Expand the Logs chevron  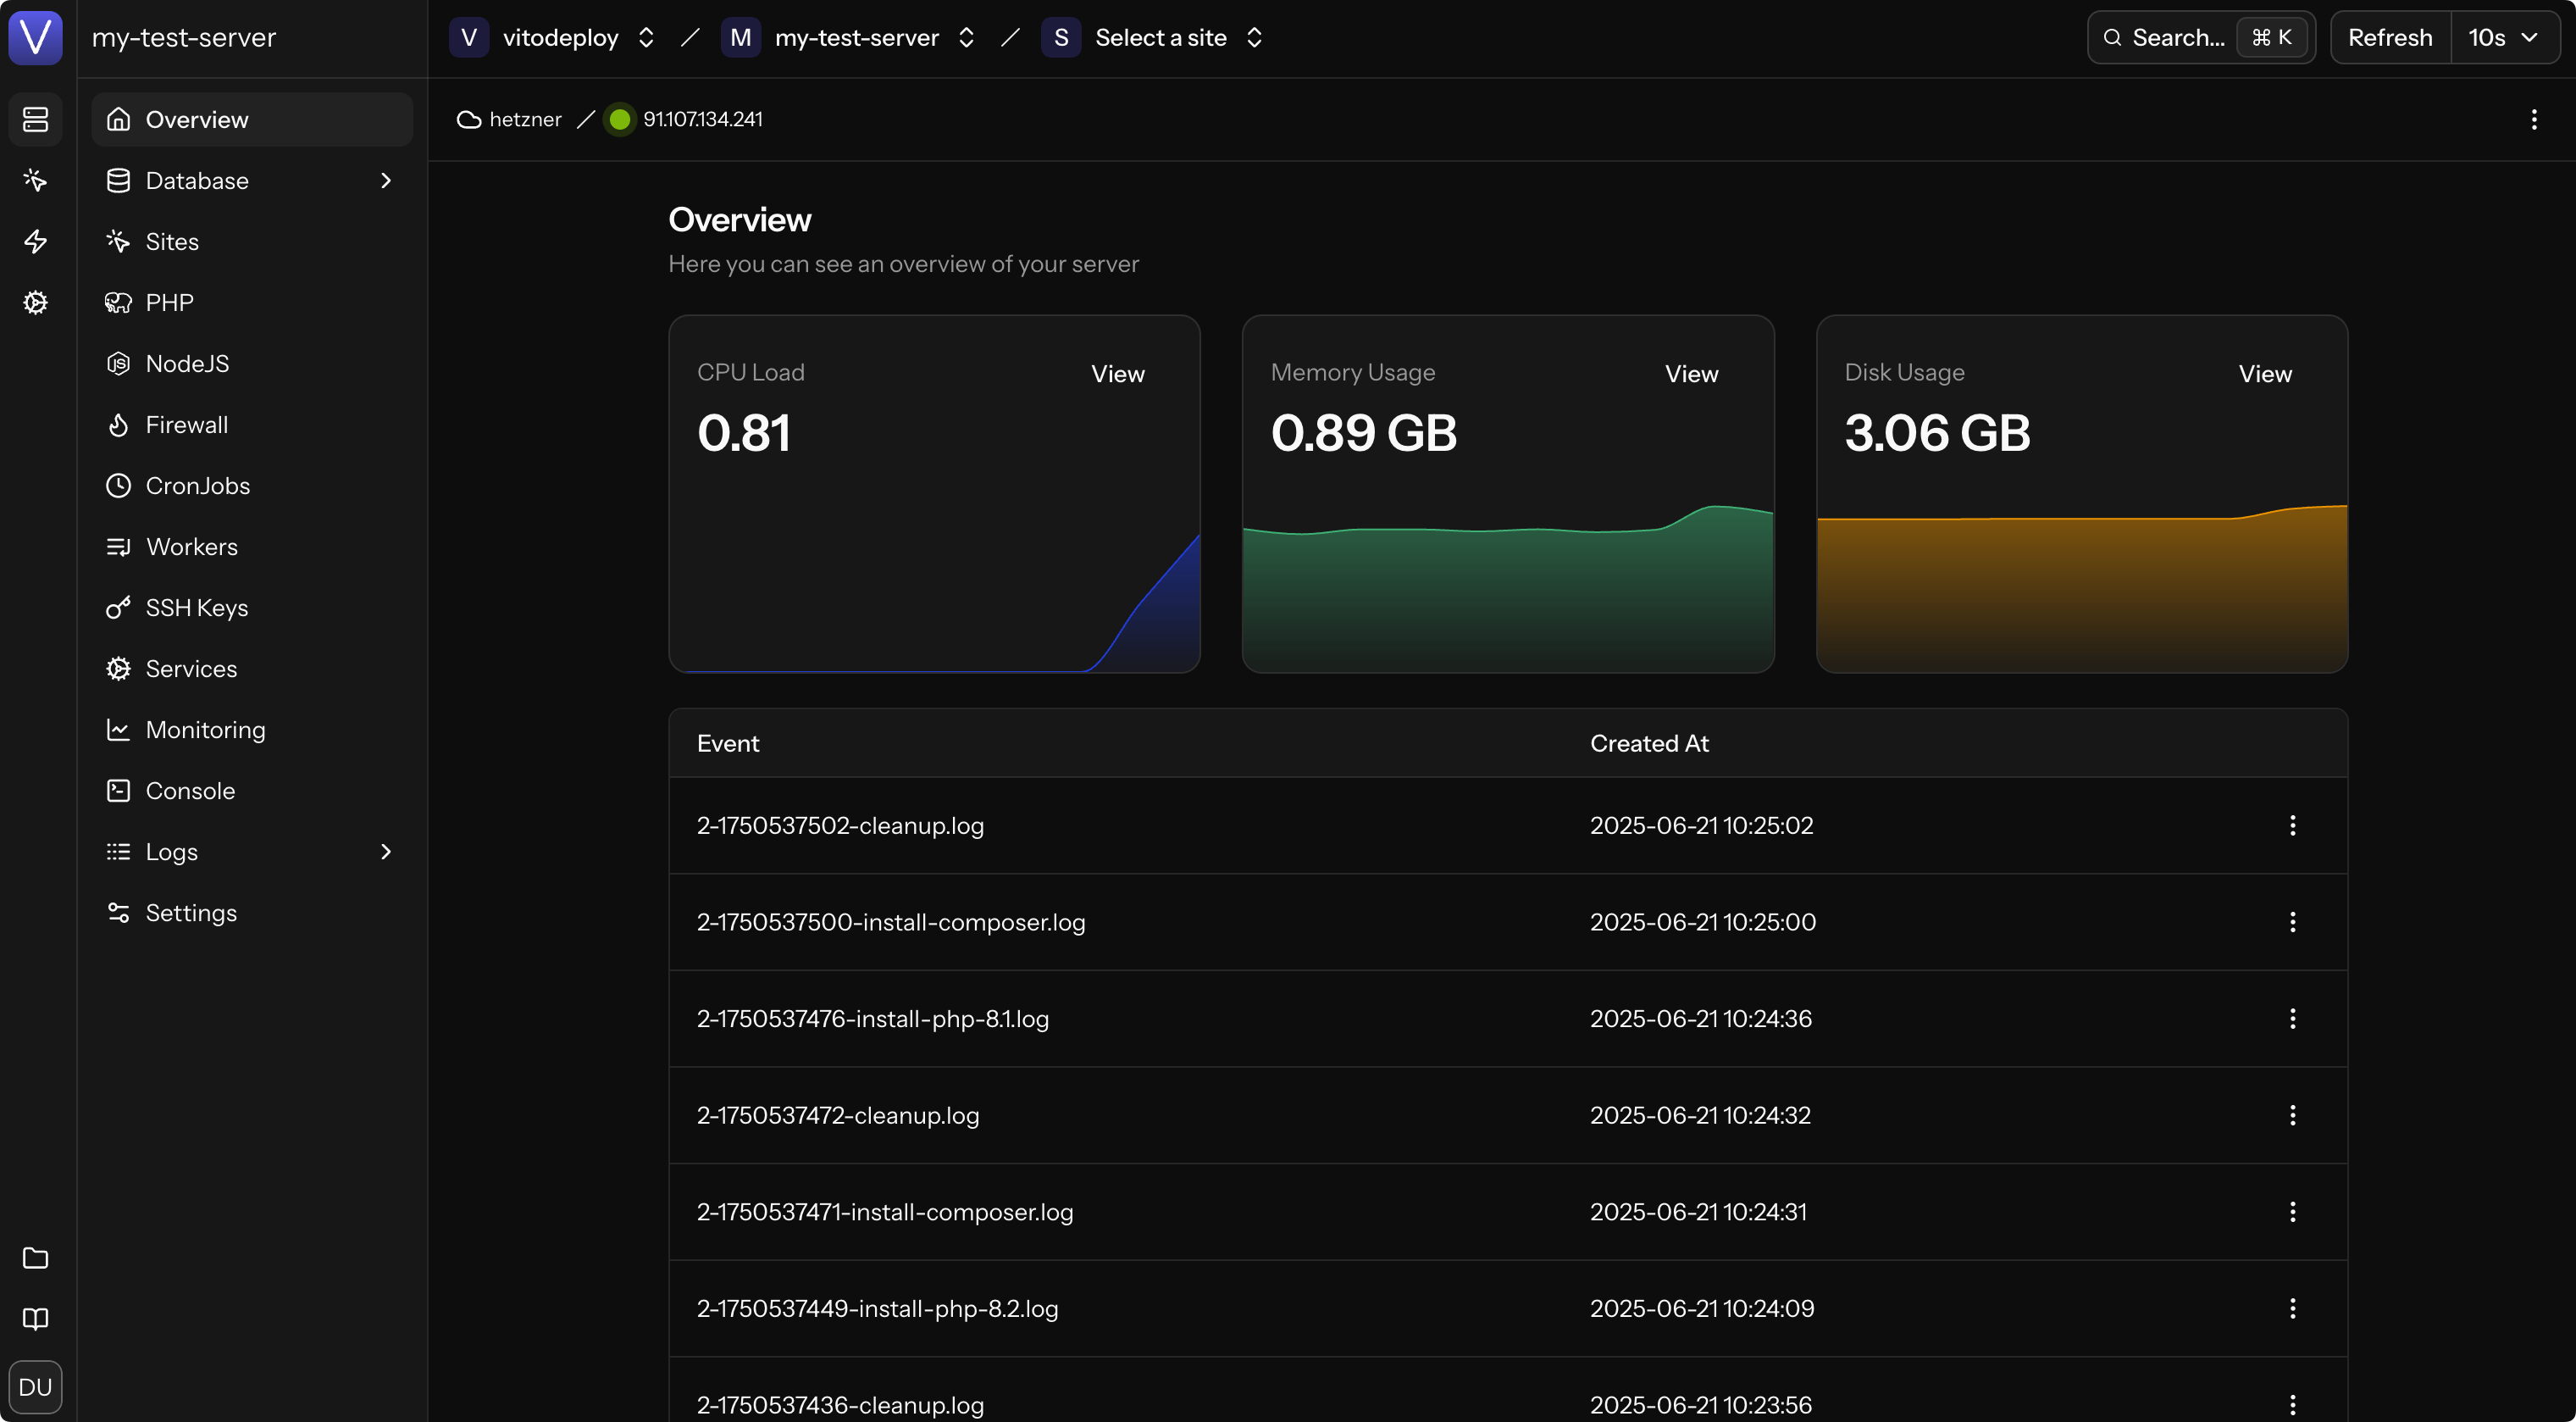click(x=386, y=852)
